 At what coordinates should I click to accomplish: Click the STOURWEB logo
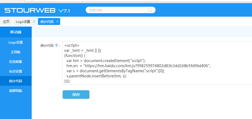(30, 10)
